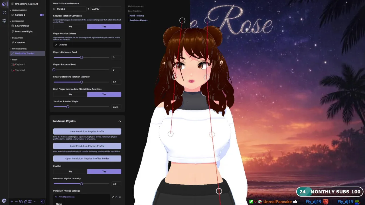Set Pendulum Physics Enabled to No
Screen dimensions: 365x205
(70, 171)
